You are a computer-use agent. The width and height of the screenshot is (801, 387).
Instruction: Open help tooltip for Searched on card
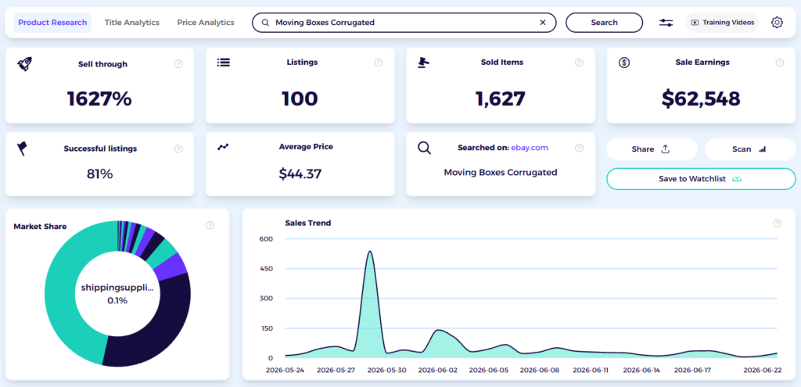coord(579,148)
